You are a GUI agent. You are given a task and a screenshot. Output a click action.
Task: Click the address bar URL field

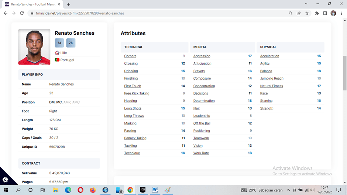pos(148,13)
